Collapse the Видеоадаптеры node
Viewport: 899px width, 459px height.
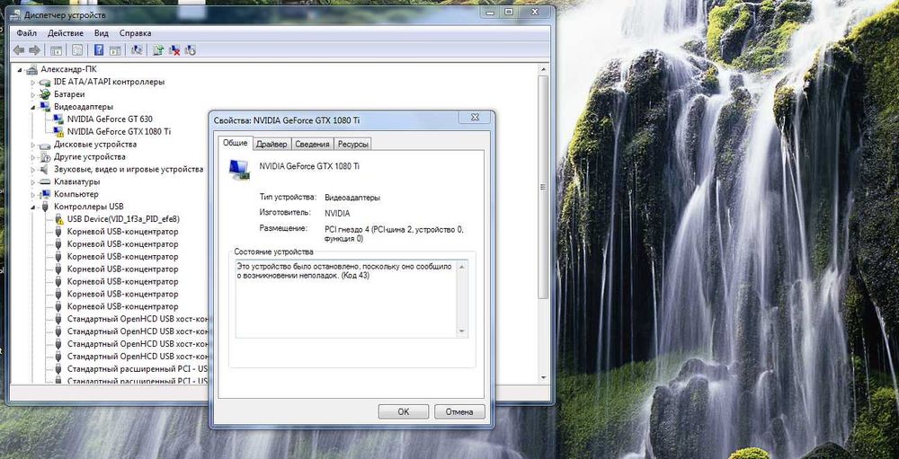coord(33,107)
